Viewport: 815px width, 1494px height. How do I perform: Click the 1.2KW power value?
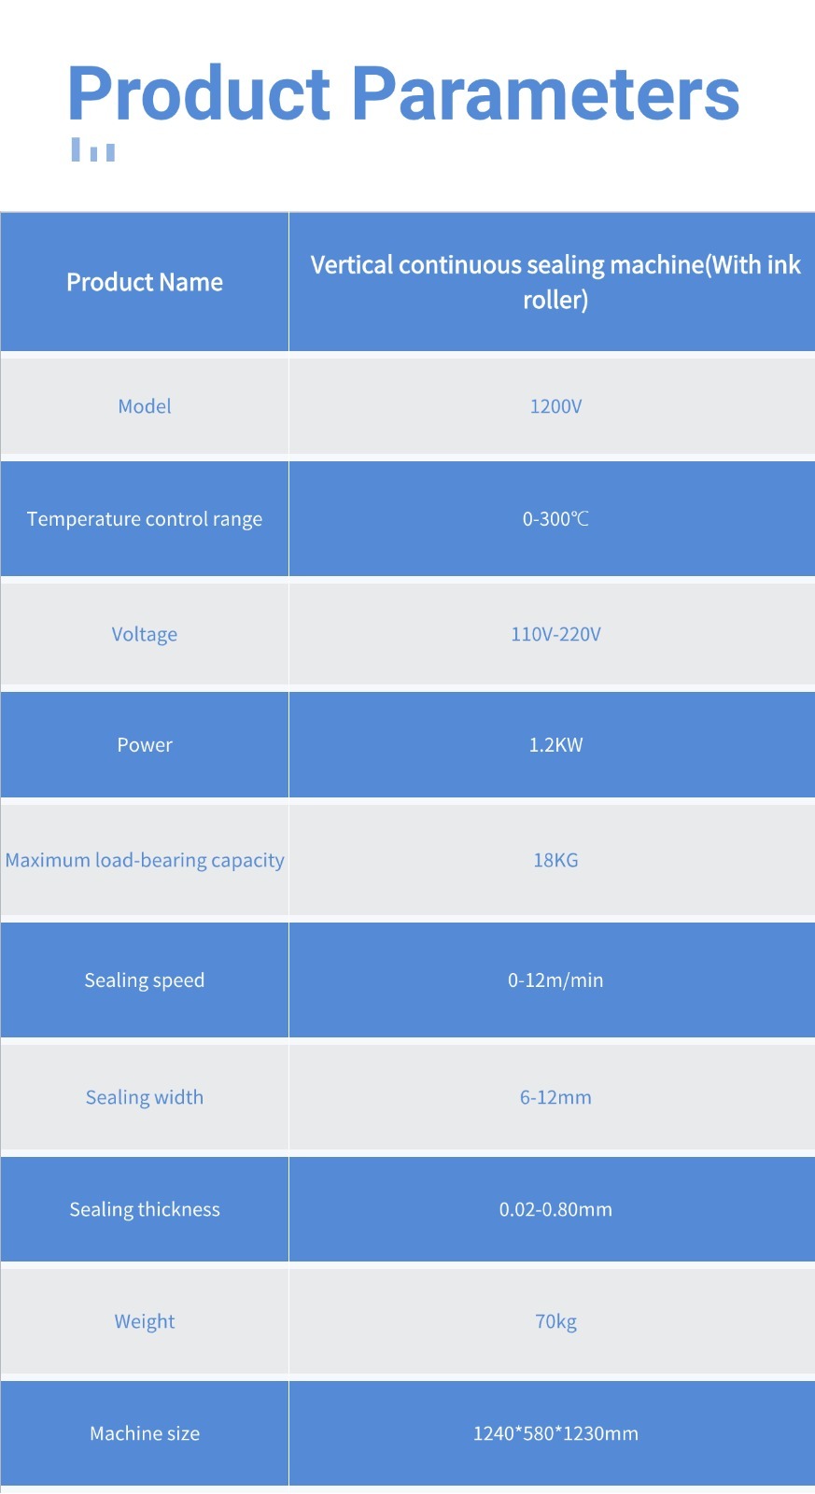tap(555, 745)
